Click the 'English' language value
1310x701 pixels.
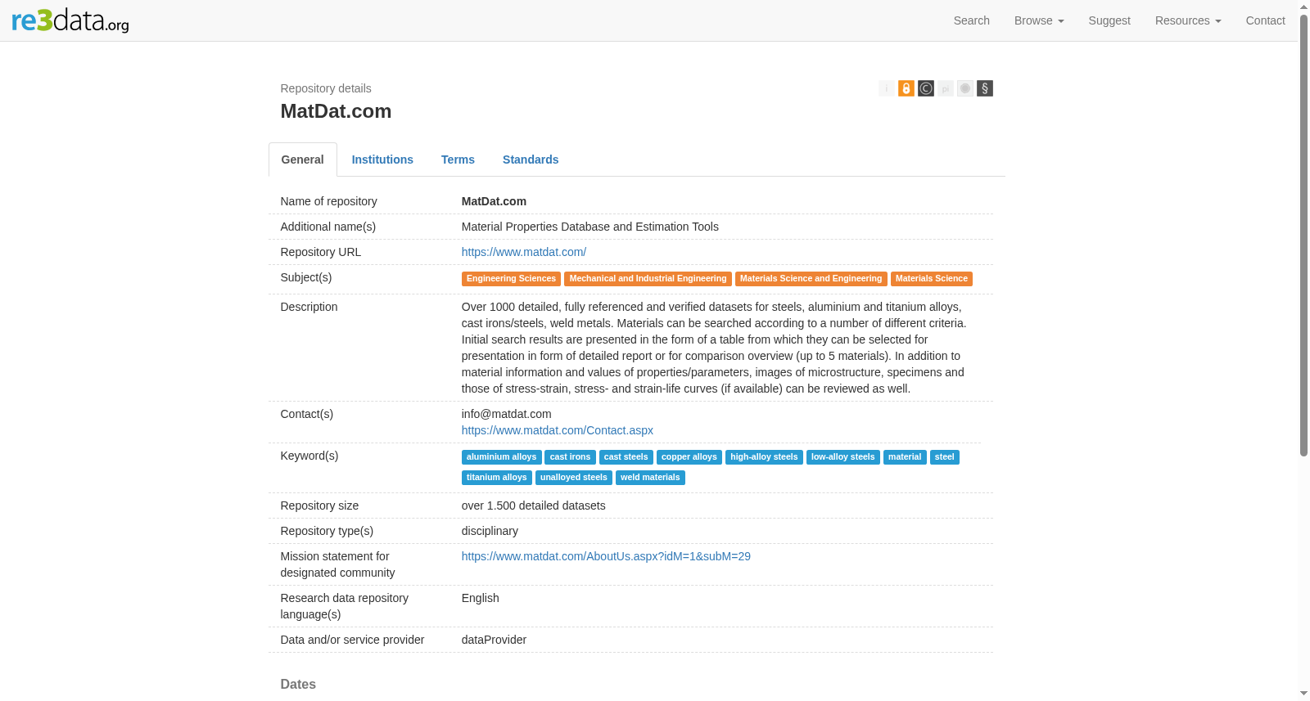click(x=481, y=598)
